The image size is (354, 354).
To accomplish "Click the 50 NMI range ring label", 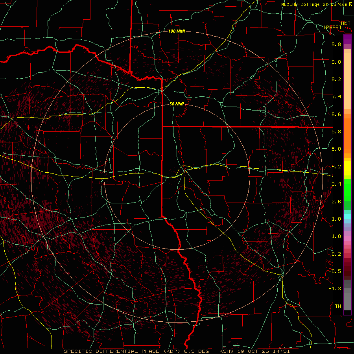I will 177,104.
